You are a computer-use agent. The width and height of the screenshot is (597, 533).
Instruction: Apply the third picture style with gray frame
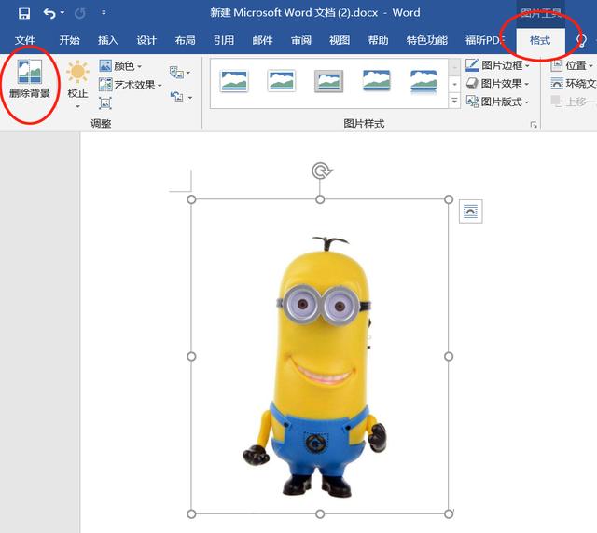click(x=328, y=81)
